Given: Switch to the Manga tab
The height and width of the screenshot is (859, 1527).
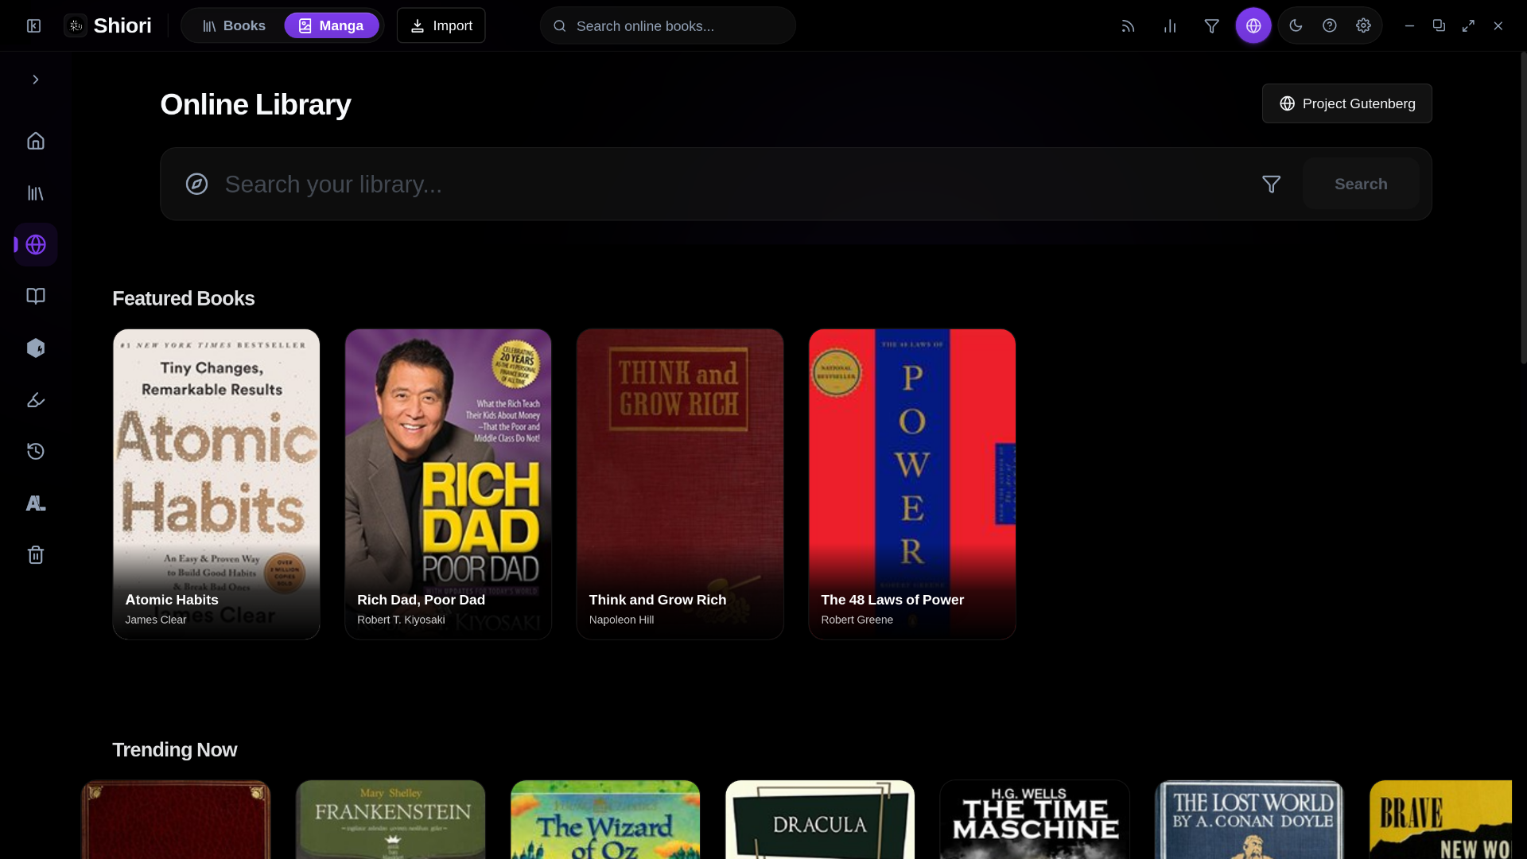Looking at the screenshot, I should [332, 25].
